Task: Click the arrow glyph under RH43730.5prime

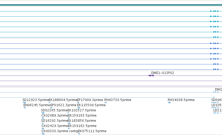Action: click(x=105, y=103)
